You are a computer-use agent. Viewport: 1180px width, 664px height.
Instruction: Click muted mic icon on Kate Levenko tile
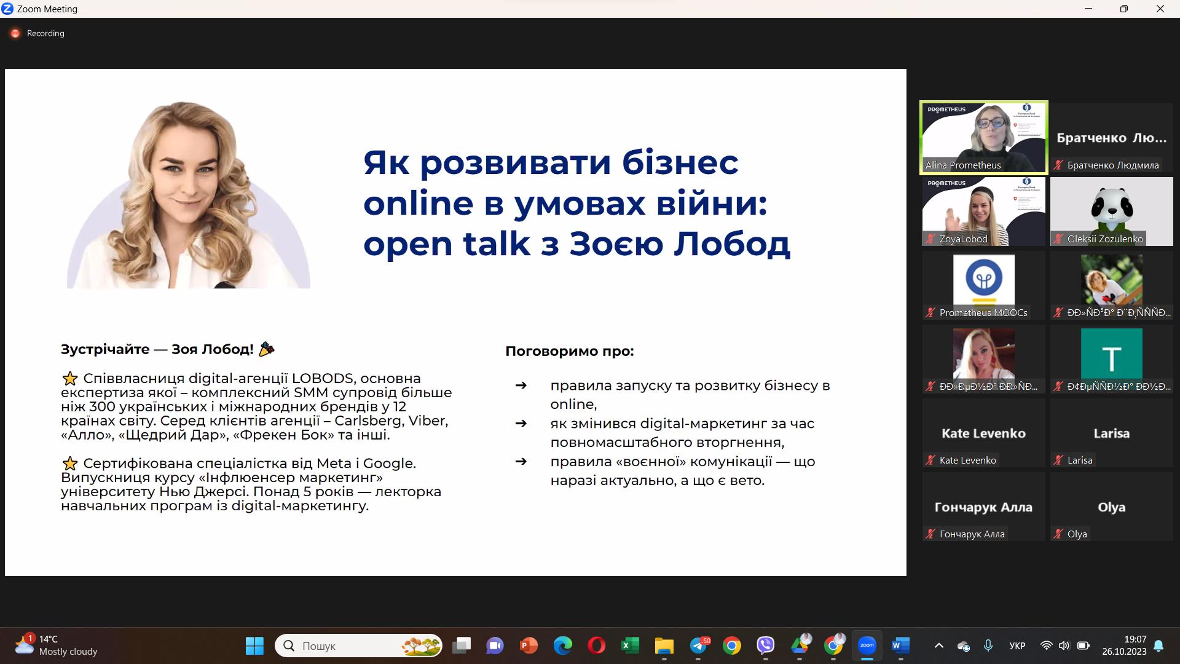(930, 460)
